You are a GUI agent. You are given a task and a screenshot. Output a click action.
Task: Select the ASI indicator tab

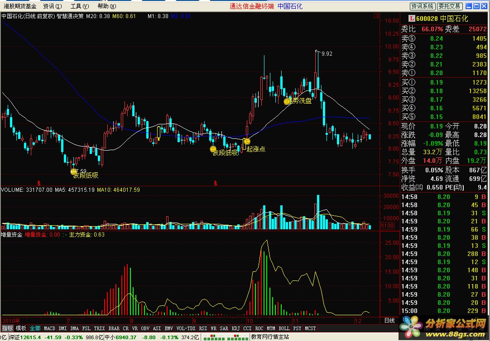157,328
